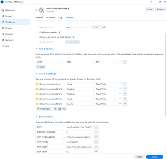
Task: Open help with the question mark icon
Action: point(151,2)
